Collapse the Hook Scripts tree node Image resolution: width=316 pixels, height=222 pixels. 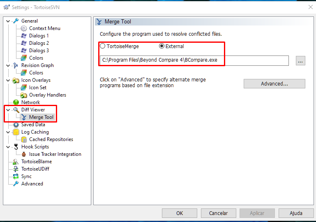coord(8,147)
